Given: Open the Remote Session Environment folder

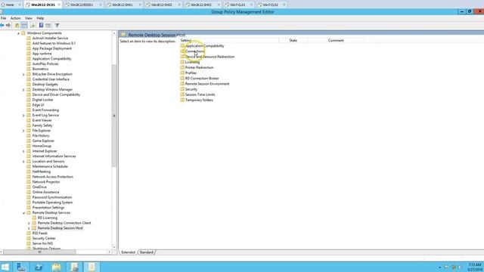Looking at the screenshot, I should (207, 84).
